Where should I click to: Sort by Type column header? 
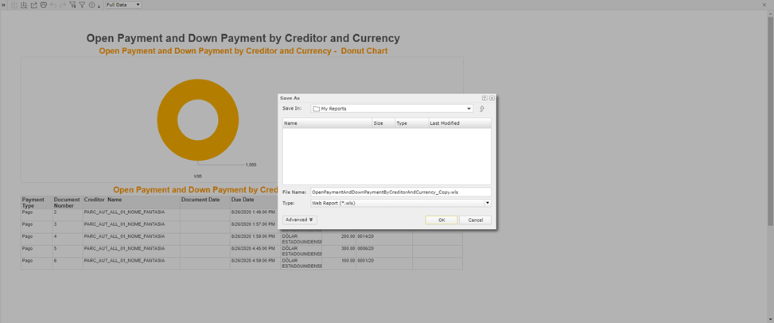point(412,123)
